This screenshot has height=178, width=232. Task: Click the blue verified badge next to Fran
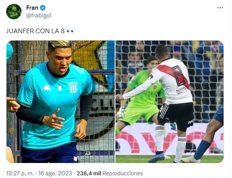coord(43,8)
